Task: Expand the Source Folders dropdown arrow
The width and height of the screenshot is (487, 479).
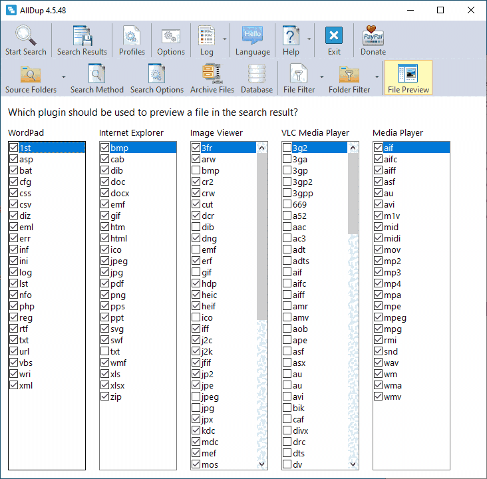Action: (x=64, y=77)
